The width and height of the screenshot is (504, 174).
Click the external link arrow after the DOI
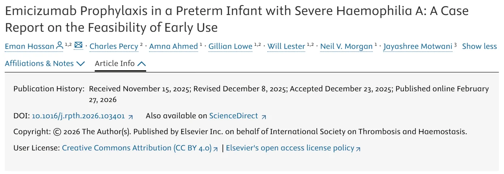131,117
